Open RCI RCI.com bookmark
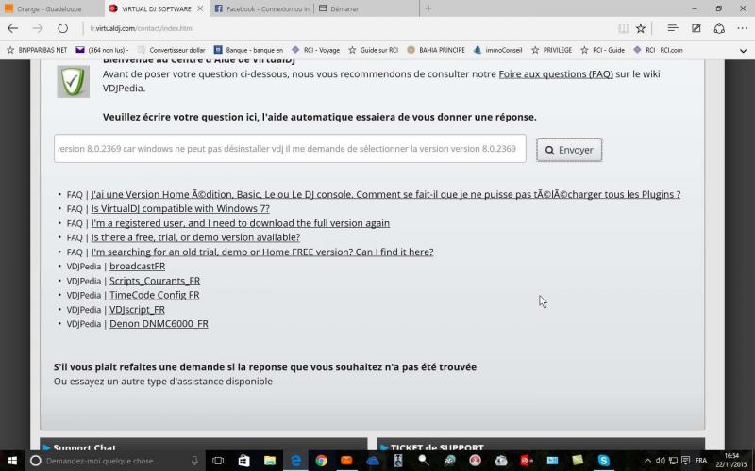The image size is (755, 471). click(x=658, y=50)
